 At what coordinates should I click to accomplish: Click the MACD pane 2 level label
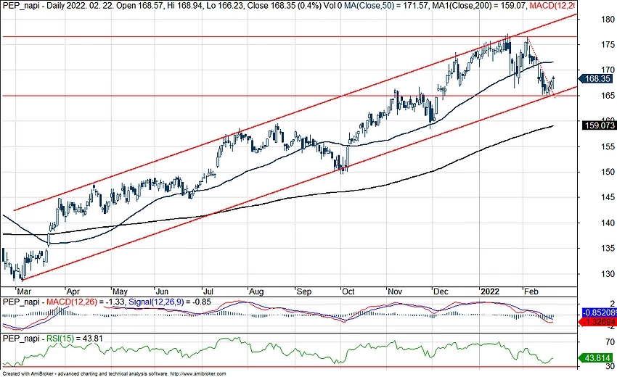(612, 304)
